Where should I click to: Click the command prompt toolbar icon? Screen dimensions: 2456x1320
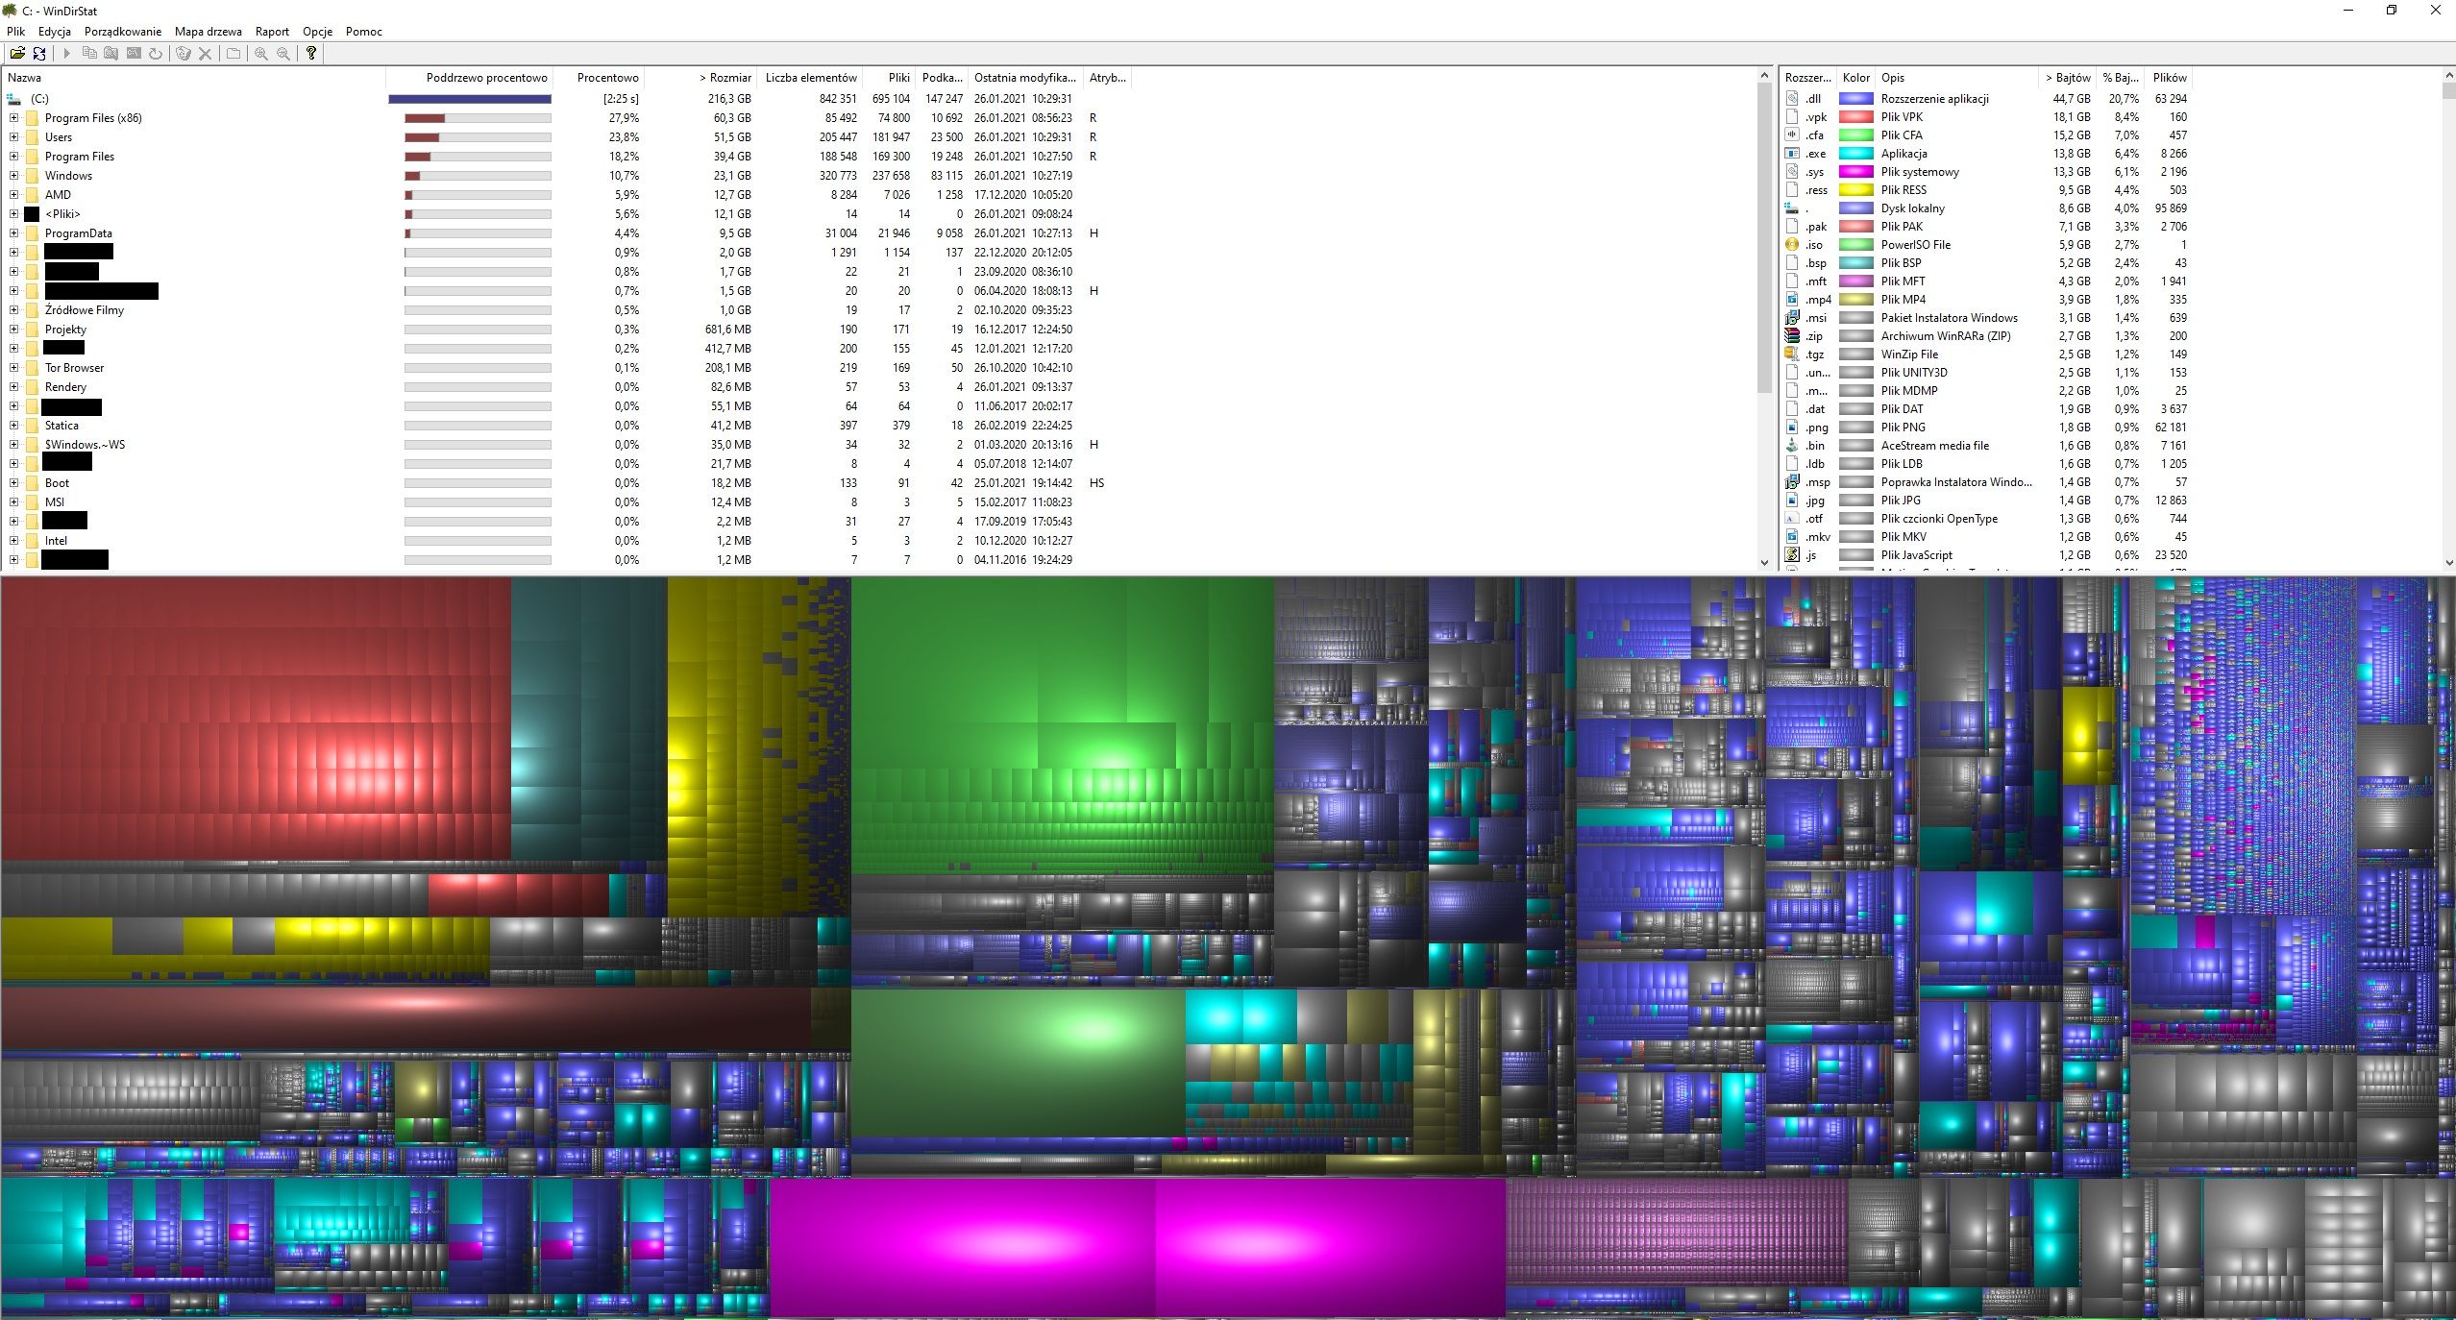(134, 54)
